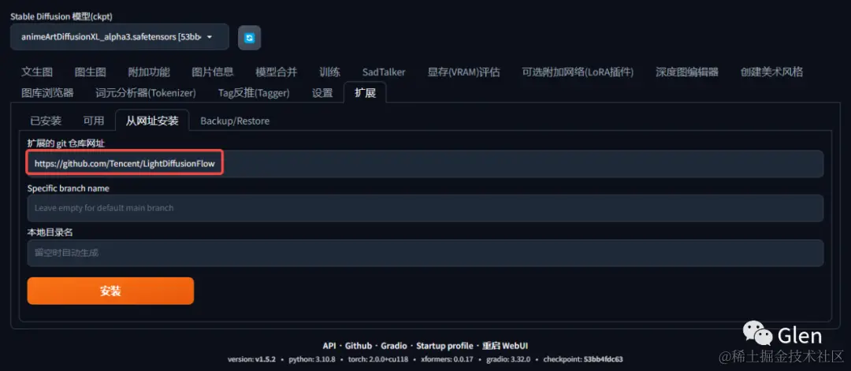Refresh the Stable Diffusion checkpoint list
This screenshot has height=371, width=851.
click(249, 38)
